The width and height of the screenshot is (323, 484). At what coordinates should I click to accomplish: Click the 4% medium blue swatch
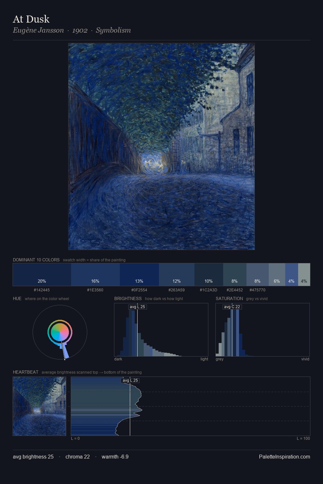[x=292, y=275]
